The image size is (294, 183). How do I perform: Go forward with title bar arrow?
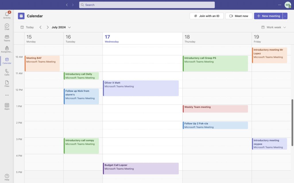73,5
